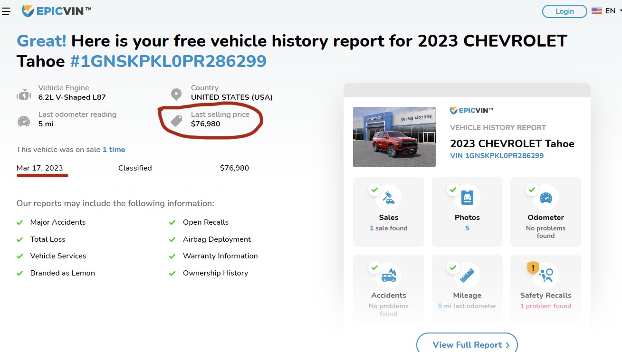Viewport: 622px width, 352px height.
Task: Click the Login button
Action: coord(565,11)
